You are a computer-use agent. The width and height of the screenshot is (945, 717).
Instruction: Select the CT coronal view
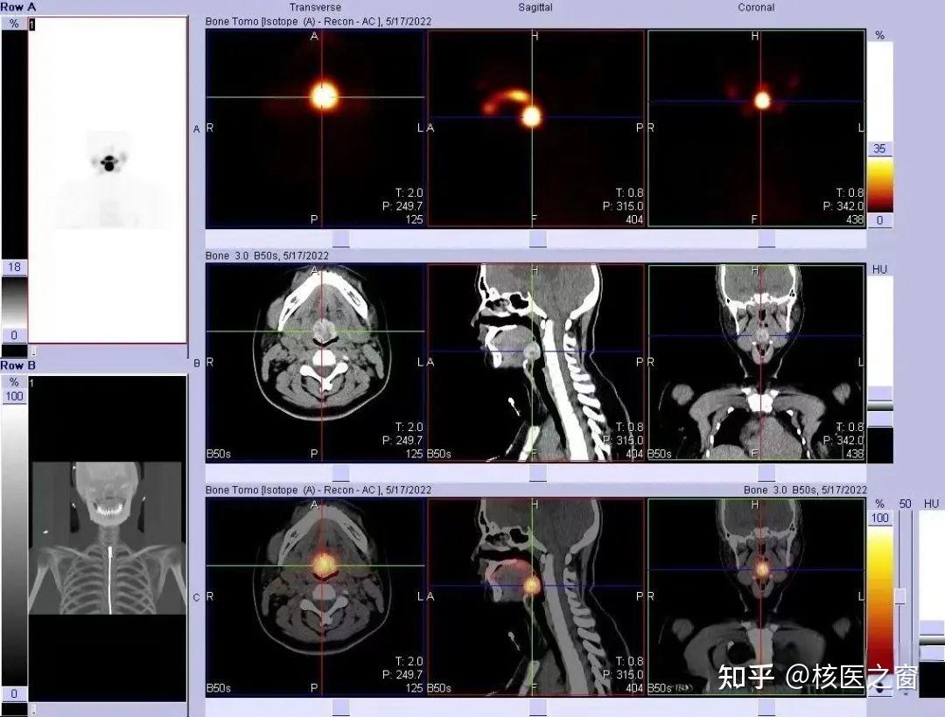[756, 362]
